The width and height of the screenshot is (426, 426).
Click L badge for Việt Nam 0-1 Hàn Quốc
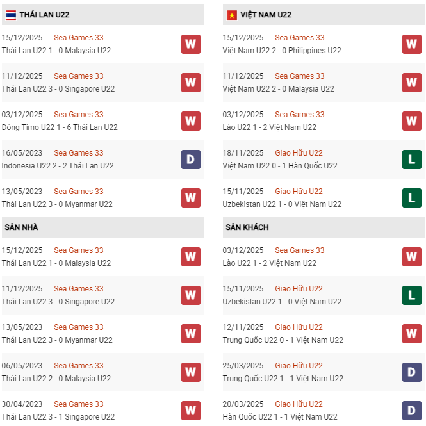click(411, 160)
